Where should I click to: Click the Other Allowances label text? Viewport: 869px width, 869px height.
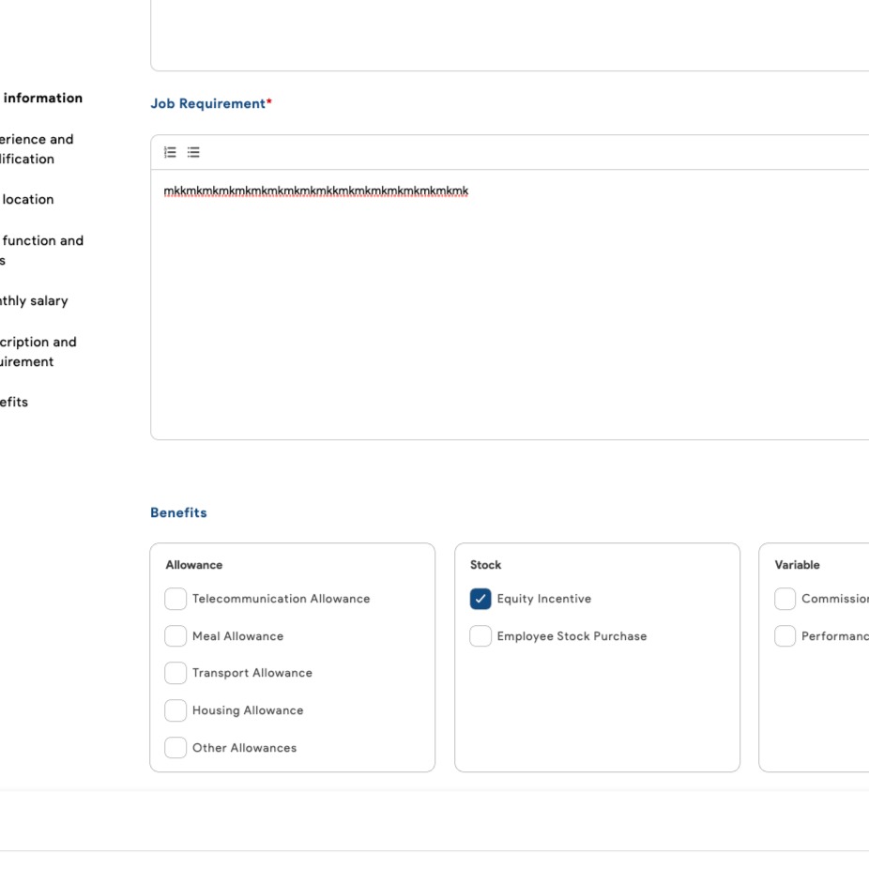[244, 748]
